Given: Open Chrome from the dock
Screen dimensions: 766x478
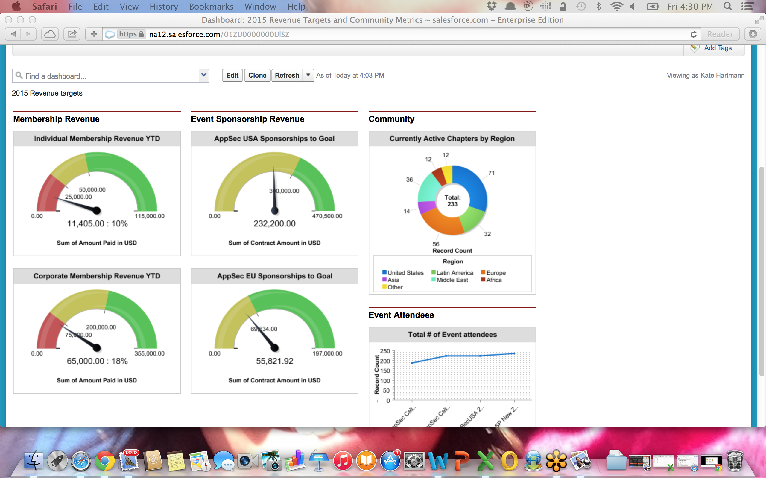Looking at the screenshot, I should [105, 461].
